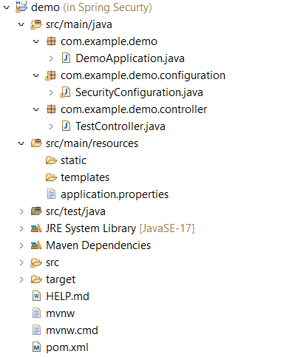Select the com.example.demo.controller package

[x=134, y=109]
